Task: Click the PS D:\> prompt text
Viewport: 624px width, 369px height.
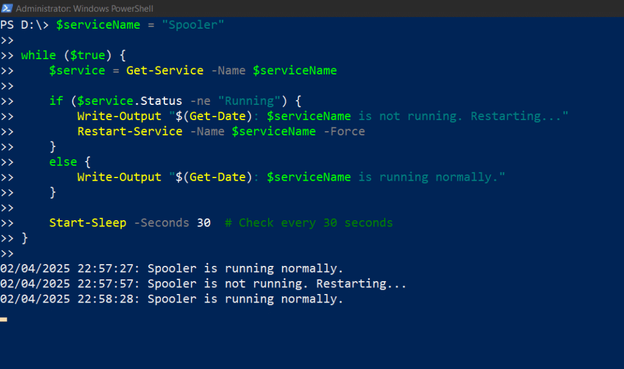Action: coord(24,25)
